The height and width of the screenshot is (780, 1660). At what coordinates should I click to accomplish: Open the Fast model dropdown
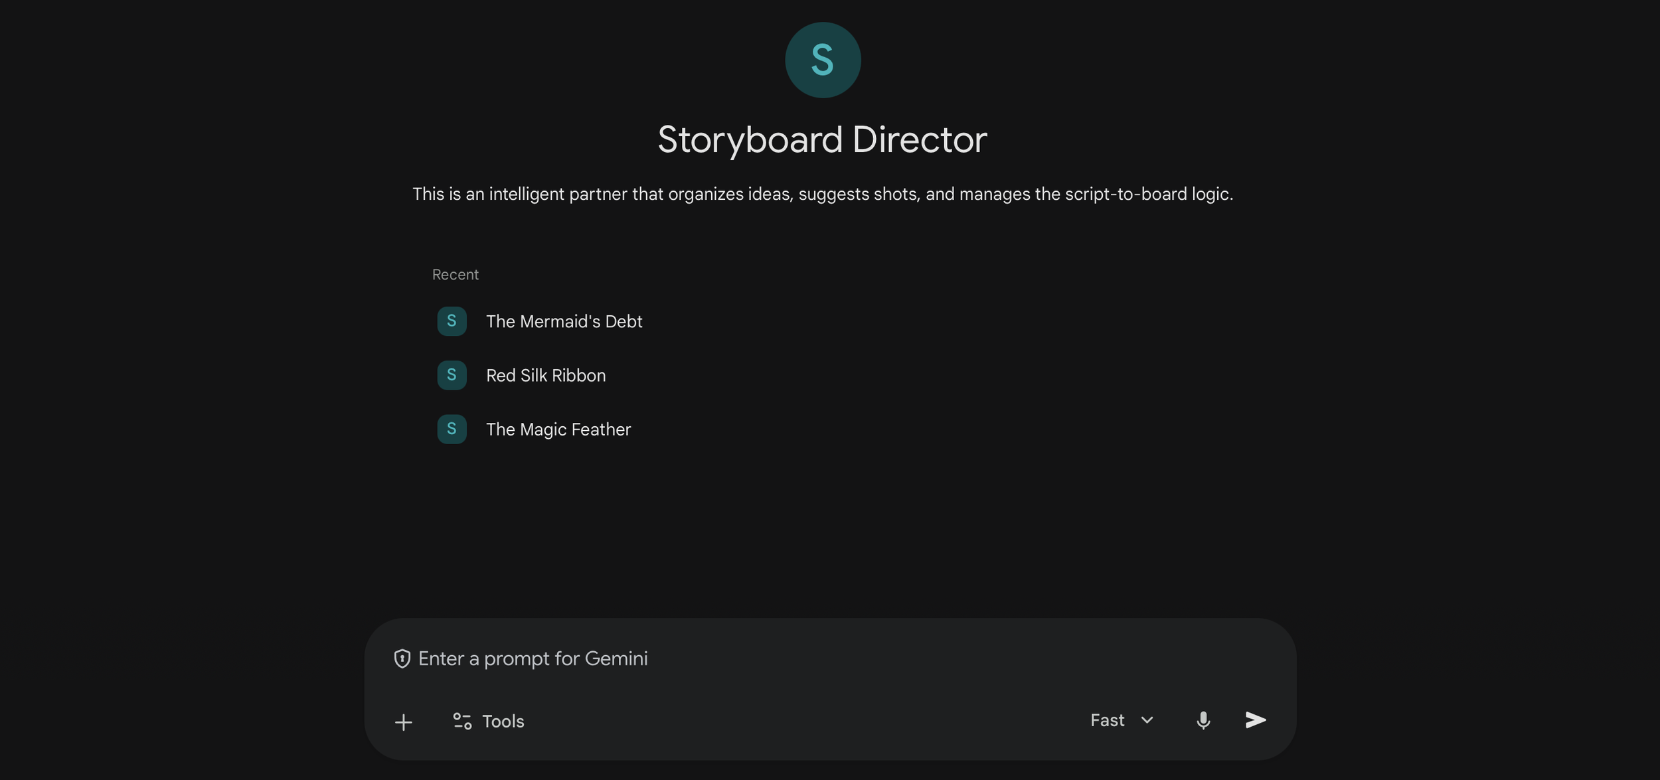point(1121,720)
